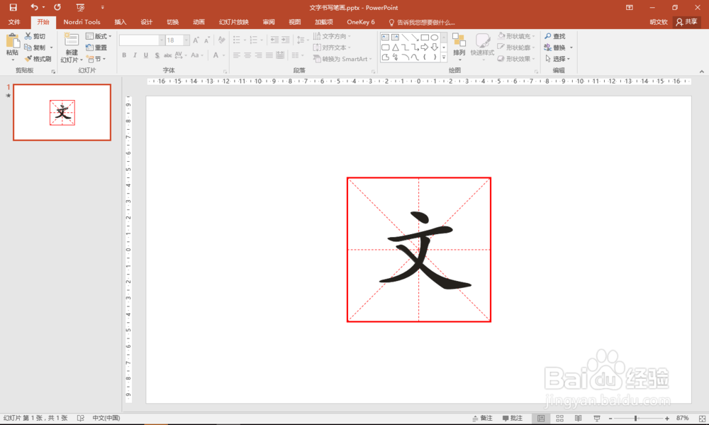Screen dimensions: 709x425
Task: Switch to the 动画 Animations tab
Action: click(199, 22)
